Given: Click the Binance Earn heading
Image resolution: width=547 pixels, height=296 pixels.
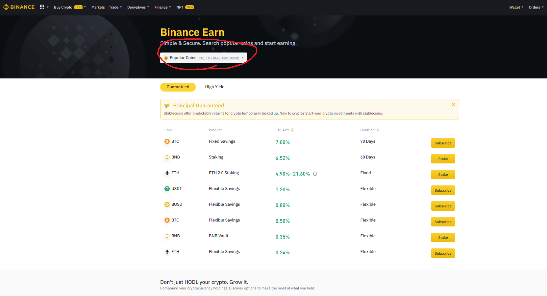Looking at the screenshot, I should (192, 32).
